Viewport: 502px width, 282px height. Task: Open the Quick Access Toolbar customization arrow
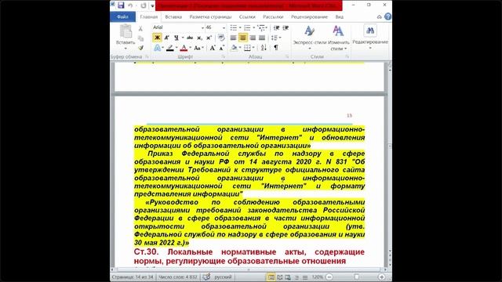[152, 5]
